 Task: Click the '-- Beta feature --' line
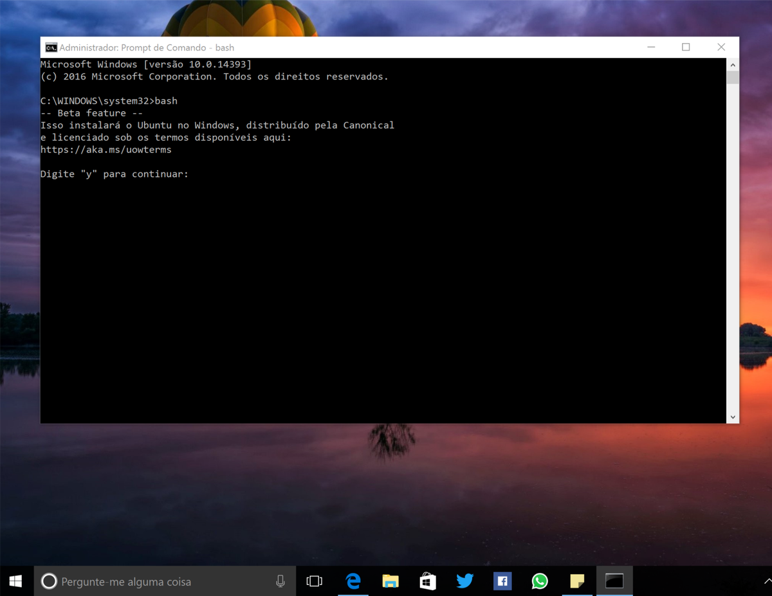click(91, 113)
